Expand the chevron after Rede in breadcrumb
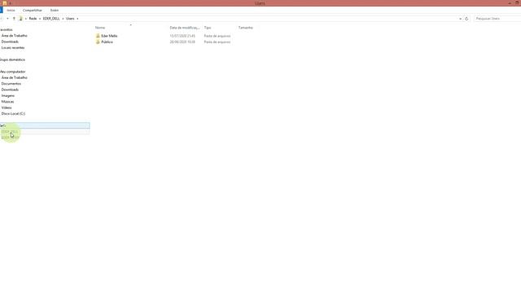The image size is (521, 293). click(40, 19)
